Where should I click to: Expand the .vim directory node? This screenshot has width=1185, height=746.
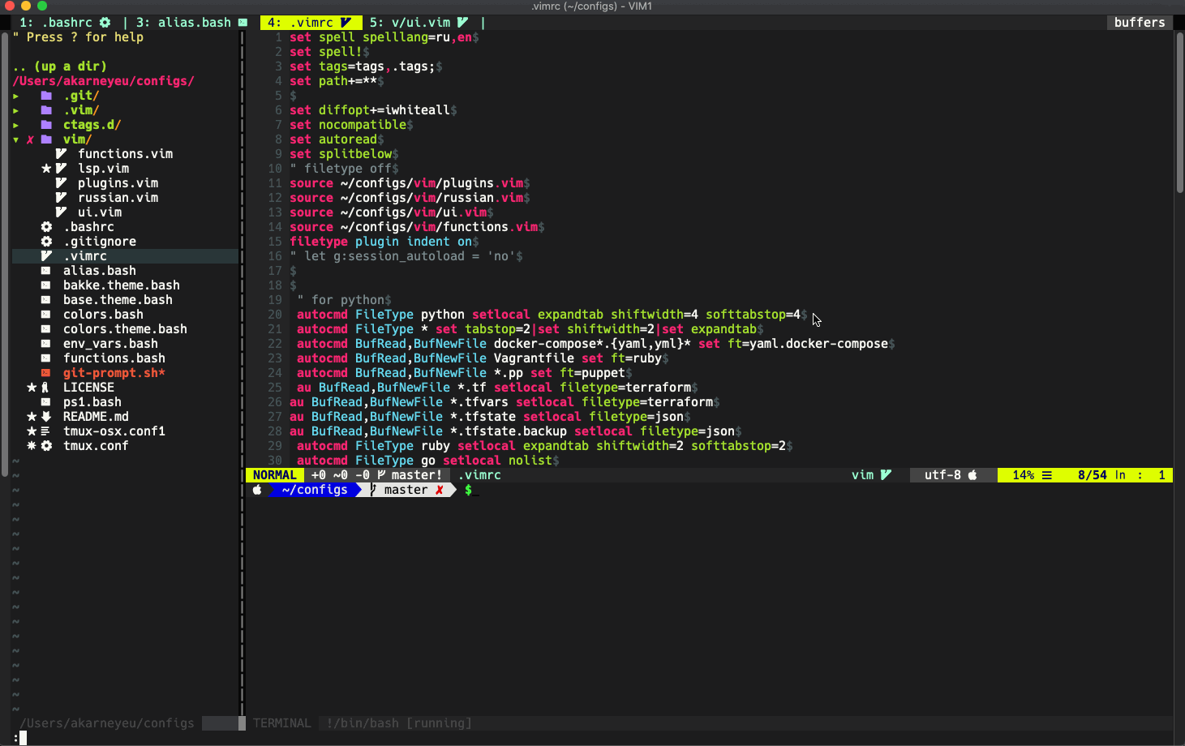[x=15, y=110]
